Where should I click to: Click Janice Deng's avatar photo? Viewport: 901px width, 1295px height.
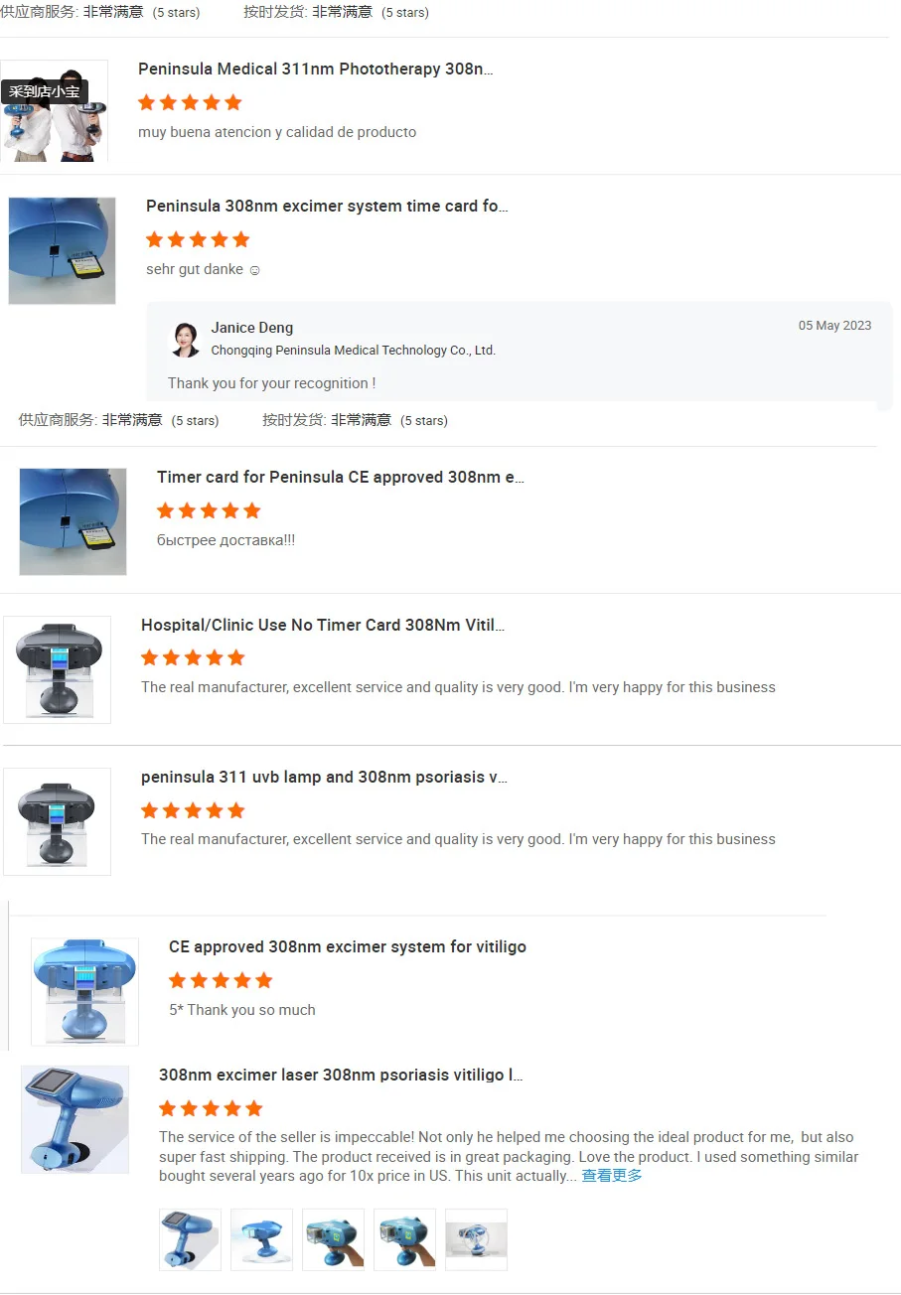pyautogui.click(x=186, y=340)
